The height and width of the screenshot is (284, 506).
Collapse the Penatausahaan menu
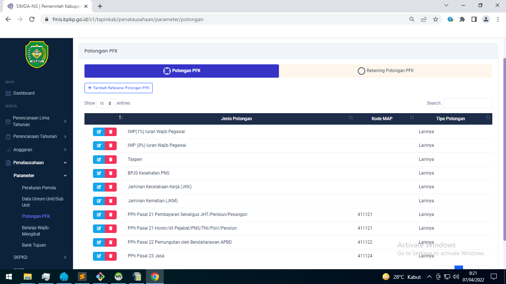point(37,163)
